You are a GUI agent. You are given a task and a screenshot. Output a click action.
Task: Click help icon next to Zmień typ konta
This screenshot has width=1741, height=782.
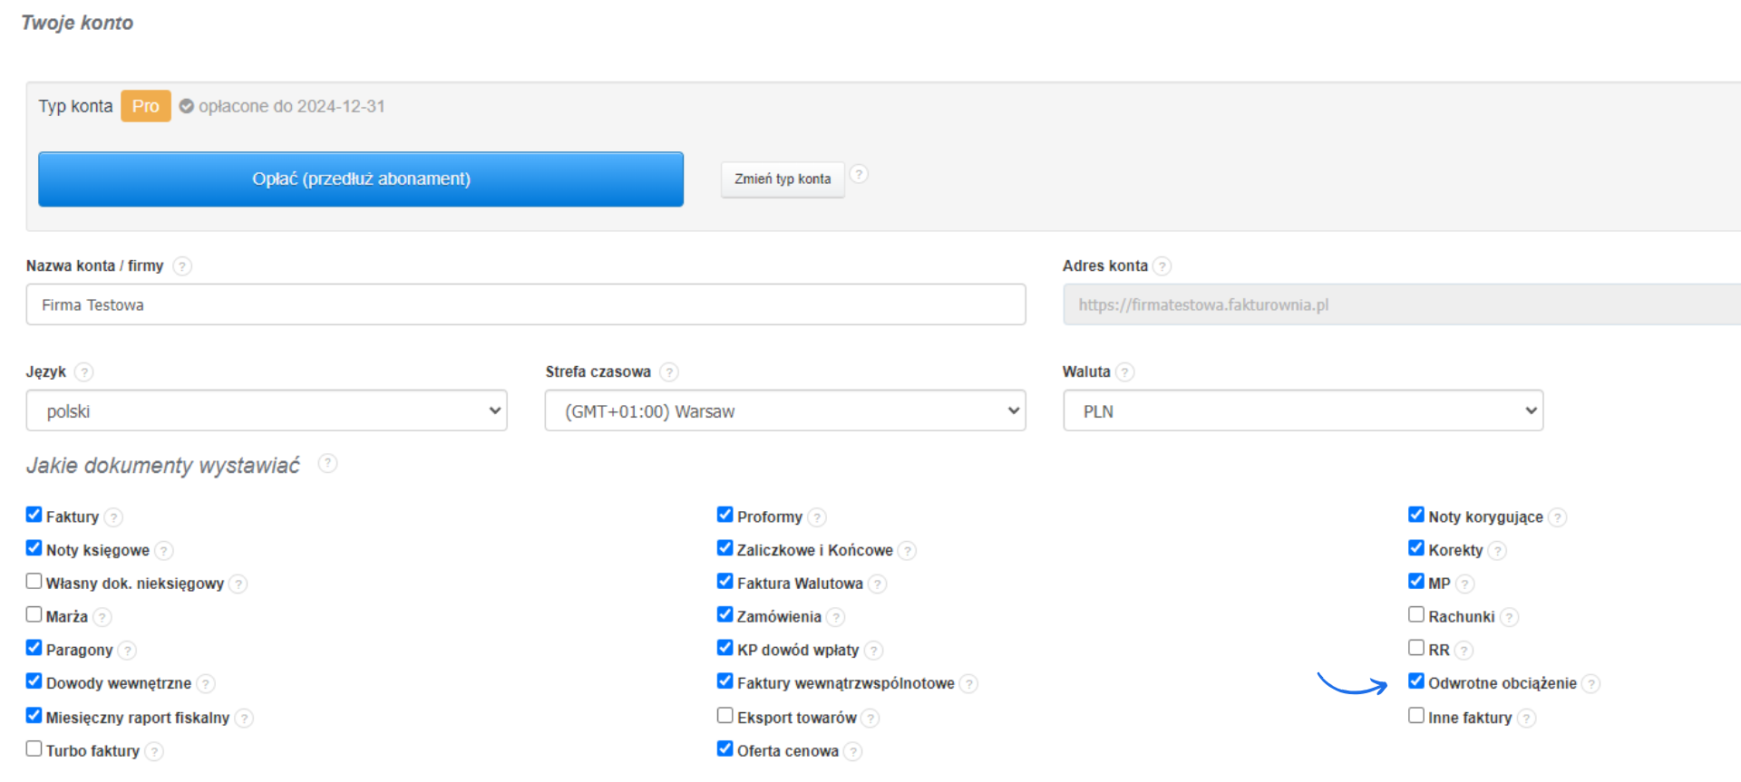coord(859,174)
